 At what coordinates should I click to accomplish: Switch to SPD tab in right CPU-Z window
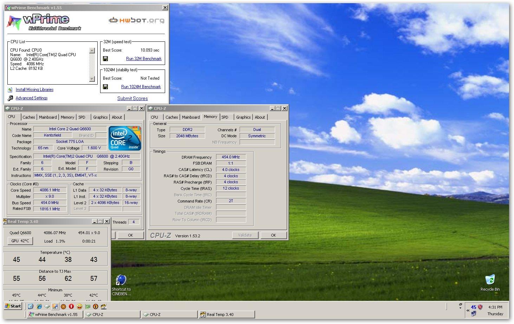225,117
